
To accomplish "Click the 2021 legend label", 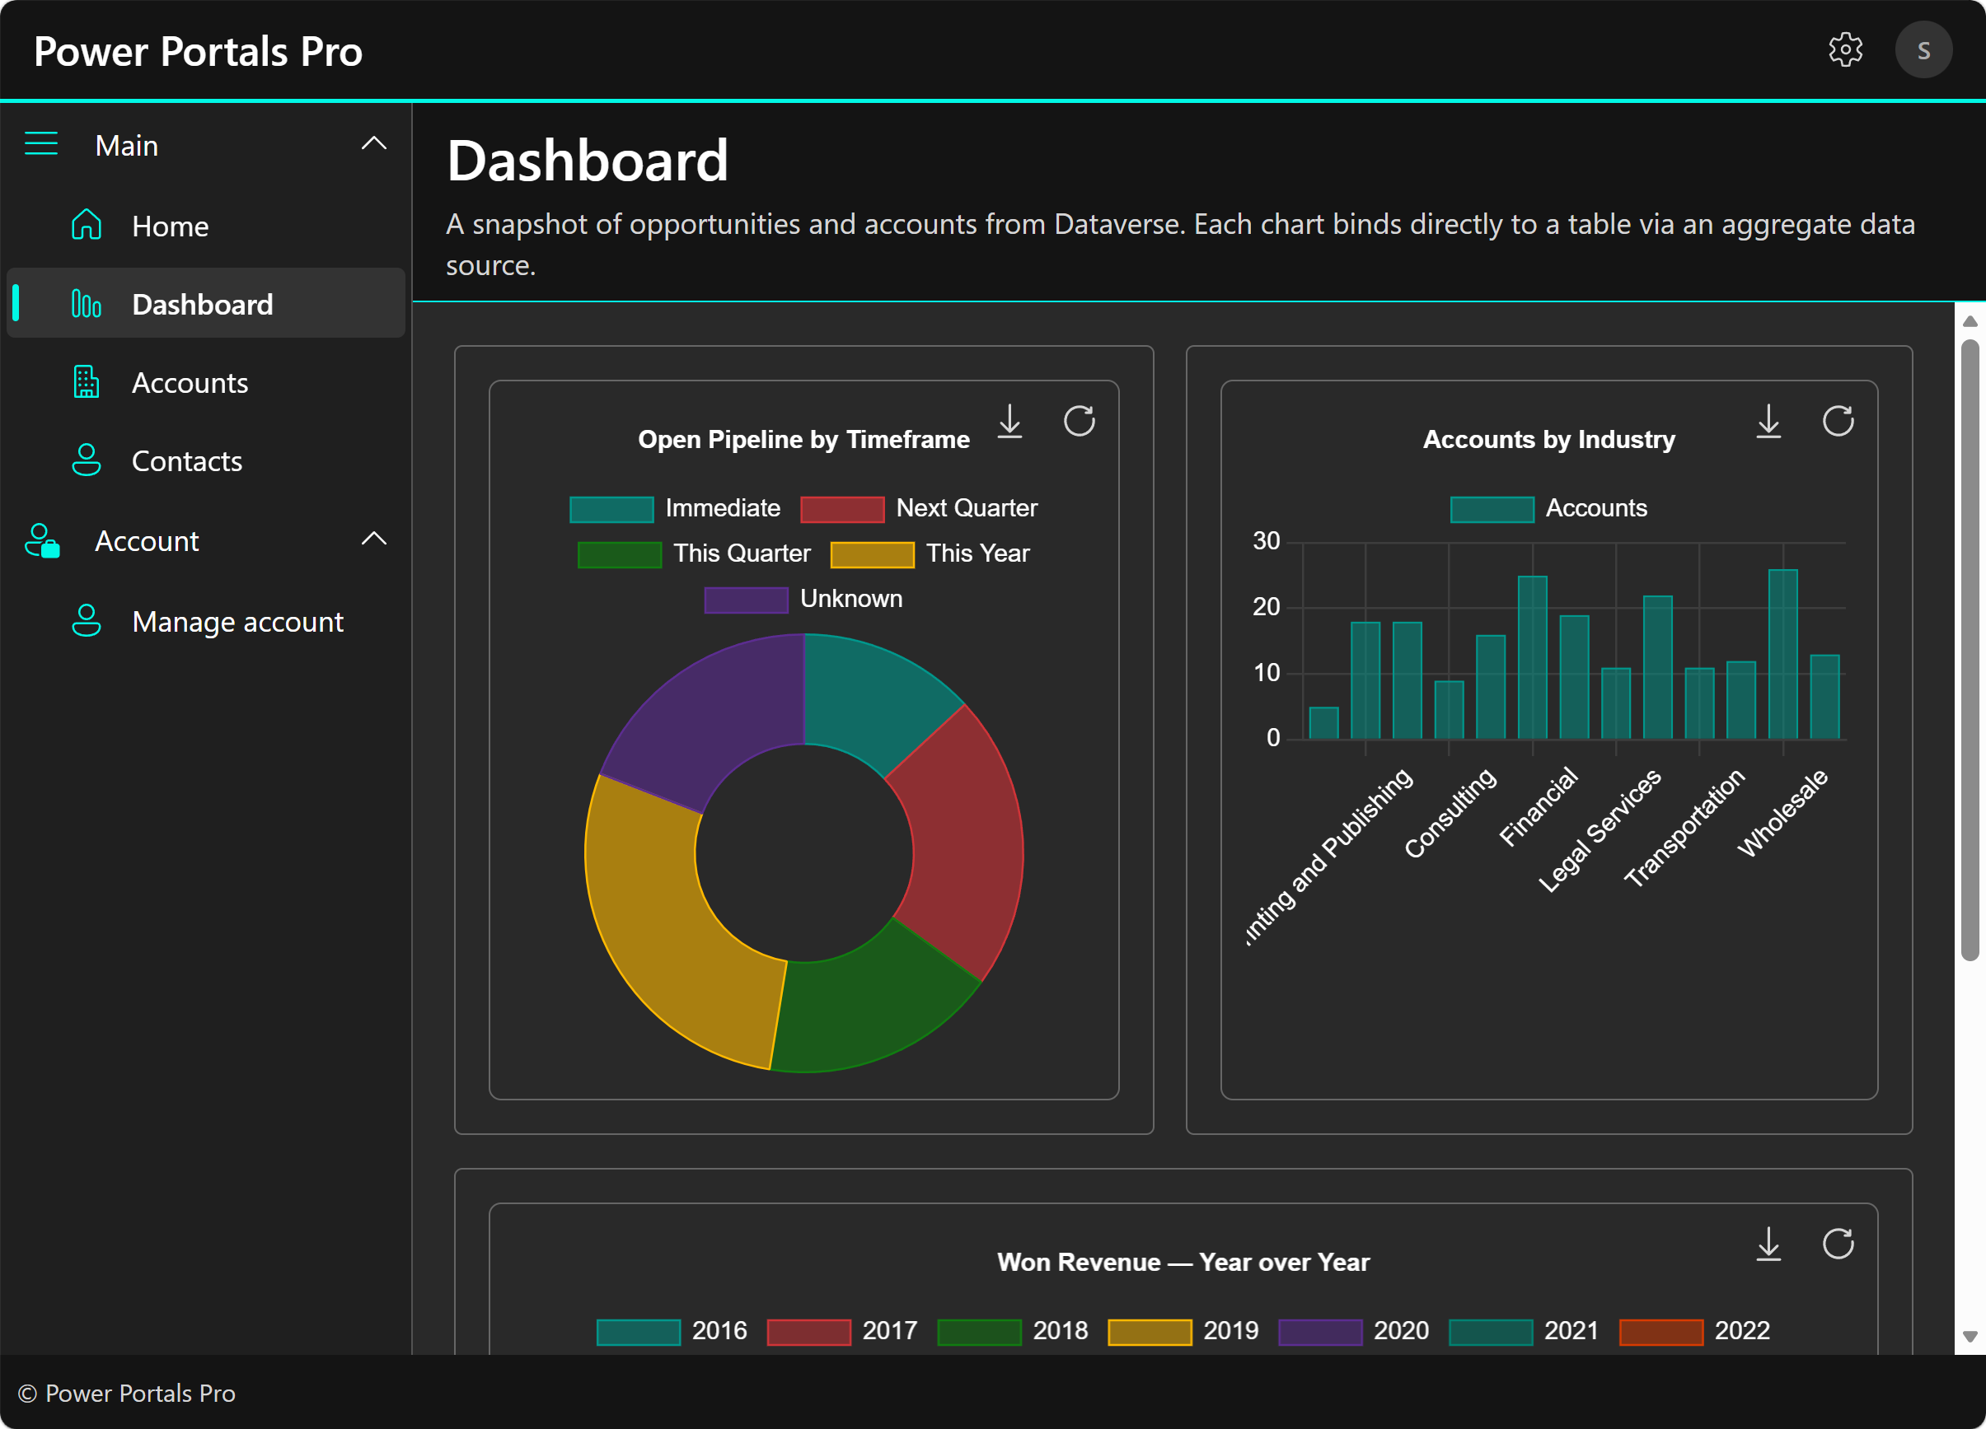I will (x=1571, y=1331).
